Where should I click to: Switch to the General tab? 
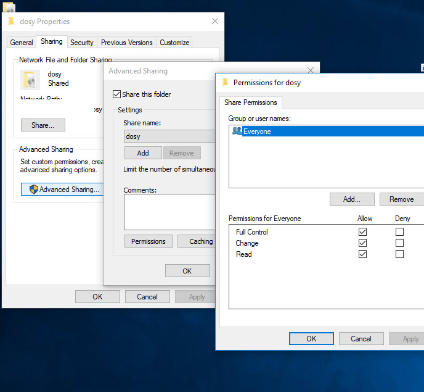22,43
